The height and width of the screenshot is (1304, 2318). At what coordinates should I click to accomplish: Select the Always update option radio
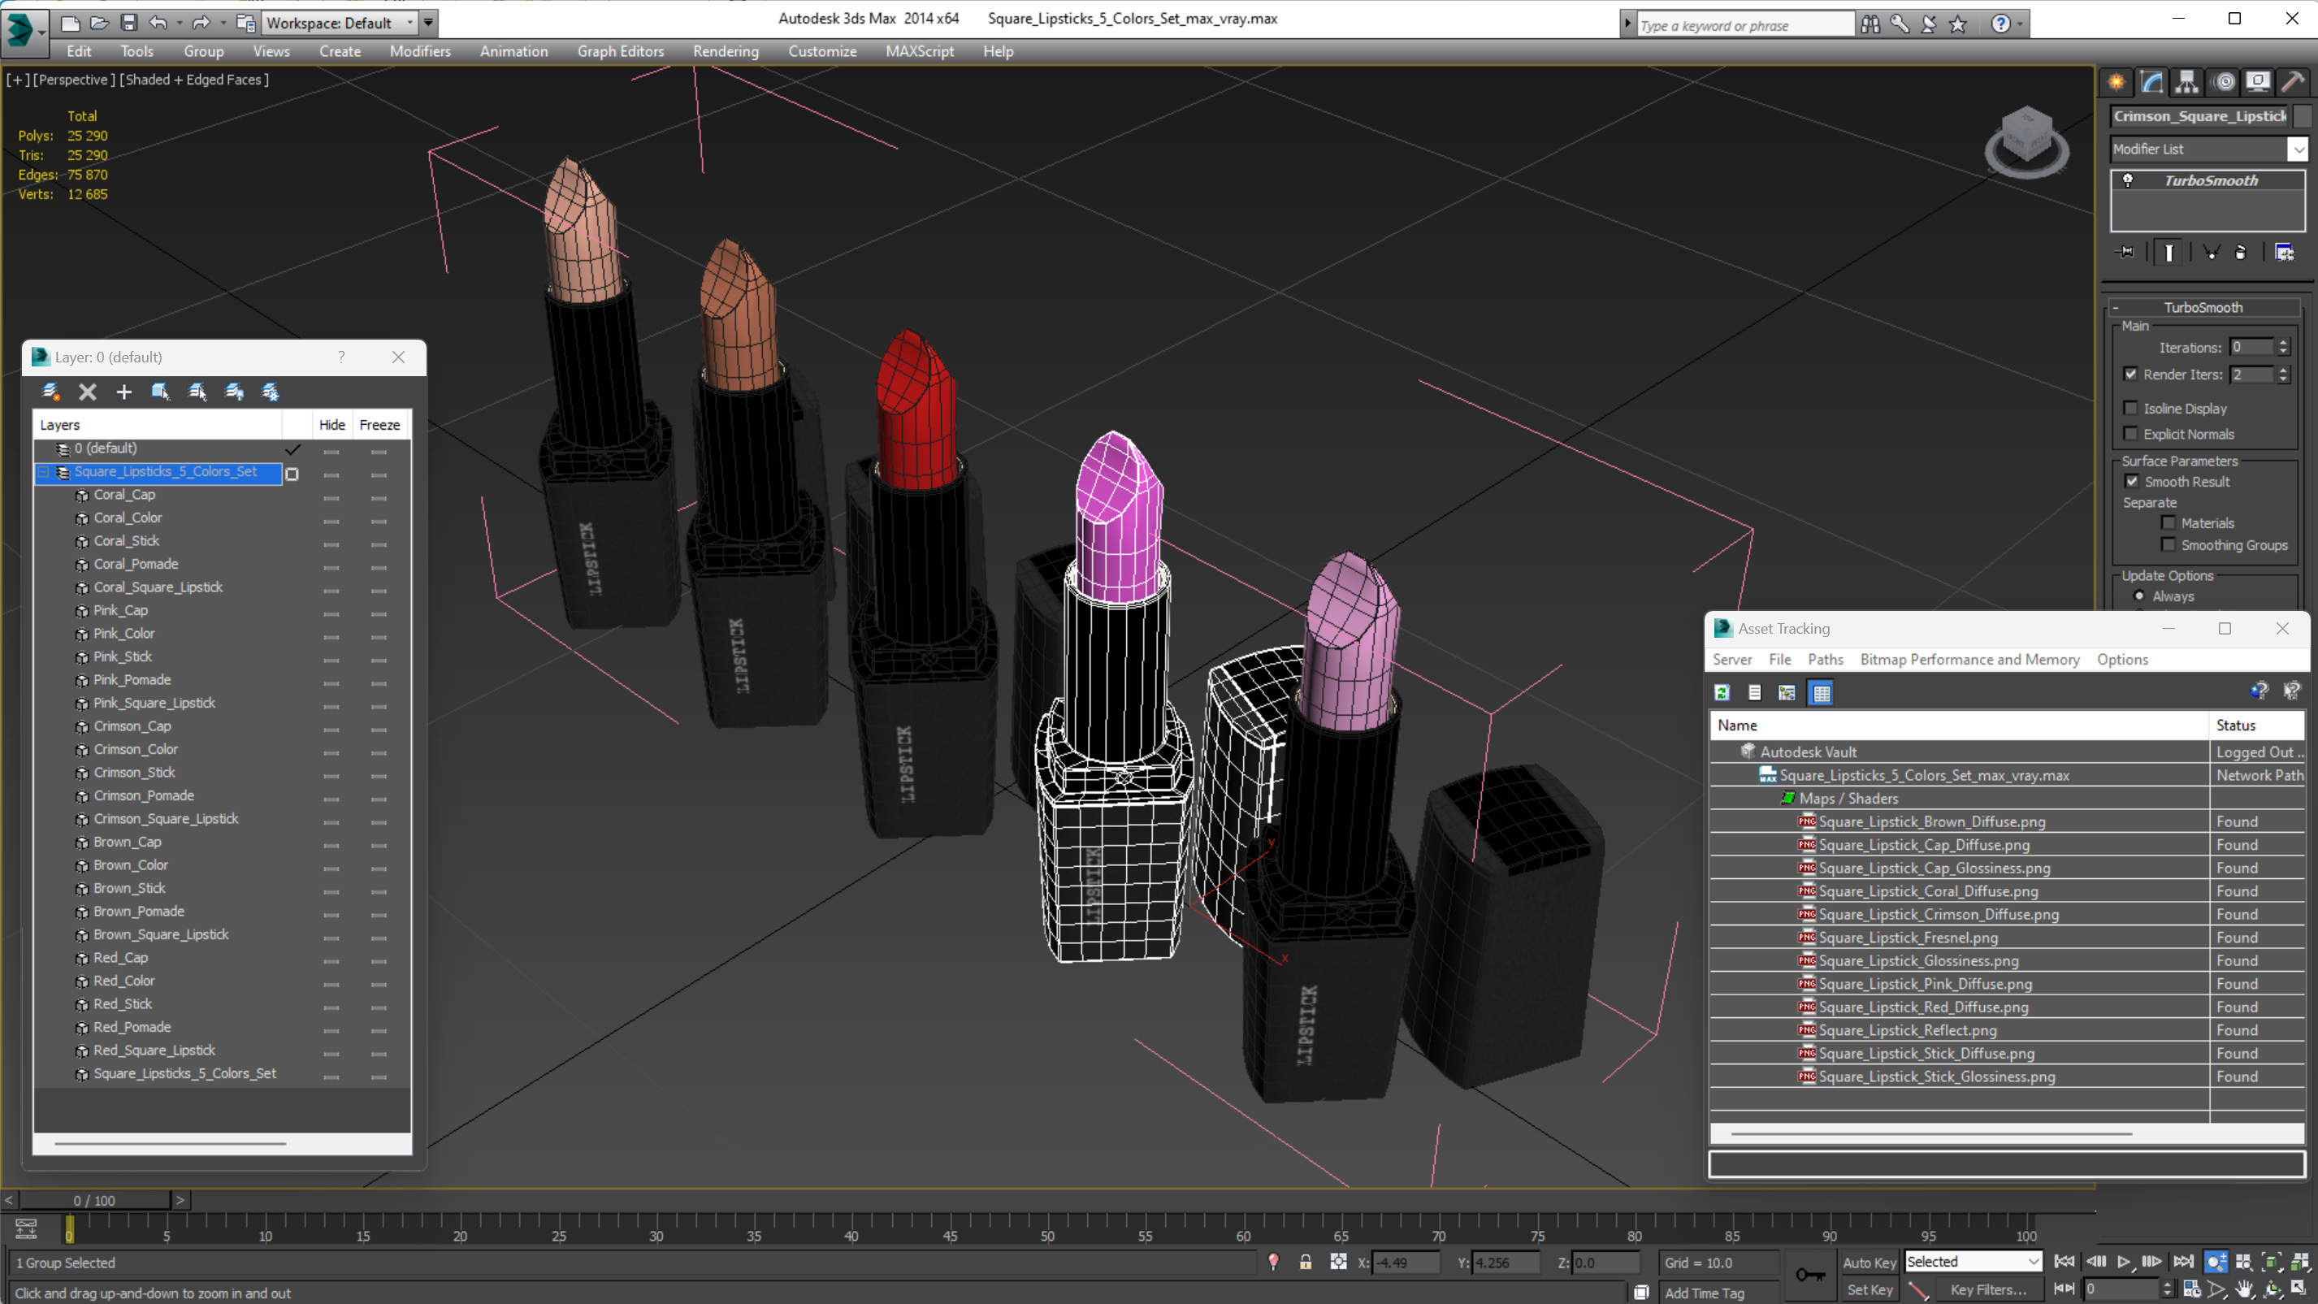[x=2139, y=596]
